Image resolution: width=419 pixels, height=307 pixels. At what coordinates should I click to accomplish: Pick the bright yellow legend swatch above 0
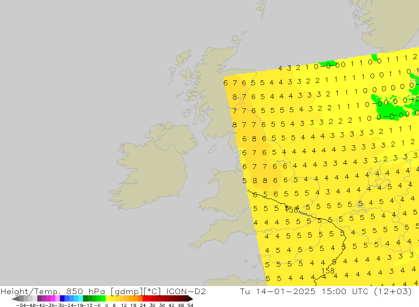click(108, 299)
